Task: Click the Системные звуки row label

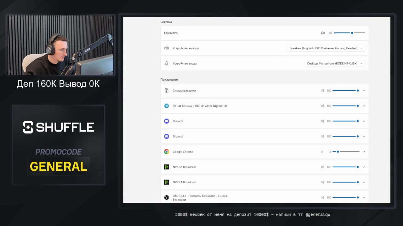Action: pos(184,91)
